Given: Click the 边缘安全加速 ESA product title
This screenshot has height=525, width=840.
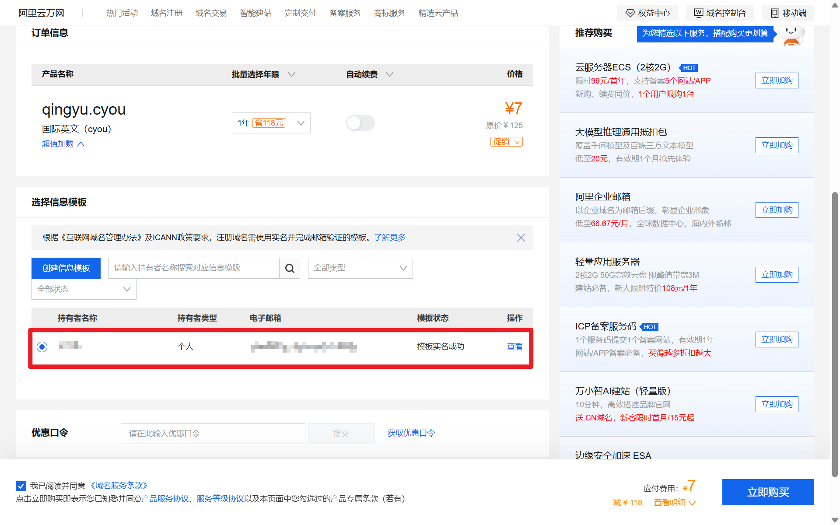Looking at the screenshot, I should [x=613, y=455].
